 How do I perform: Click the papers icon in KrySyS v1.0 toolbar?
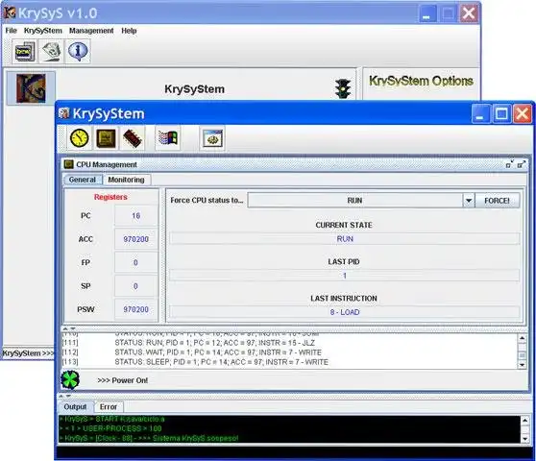click(51, 52)
